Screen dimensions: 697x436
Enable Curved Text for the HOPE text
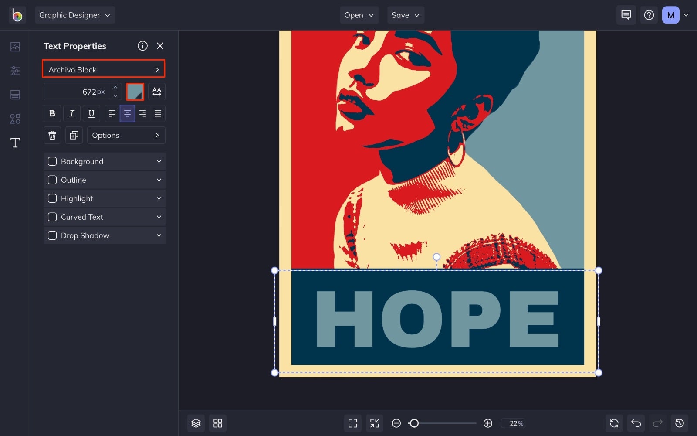pyautogui.click(x=52, y=217)
